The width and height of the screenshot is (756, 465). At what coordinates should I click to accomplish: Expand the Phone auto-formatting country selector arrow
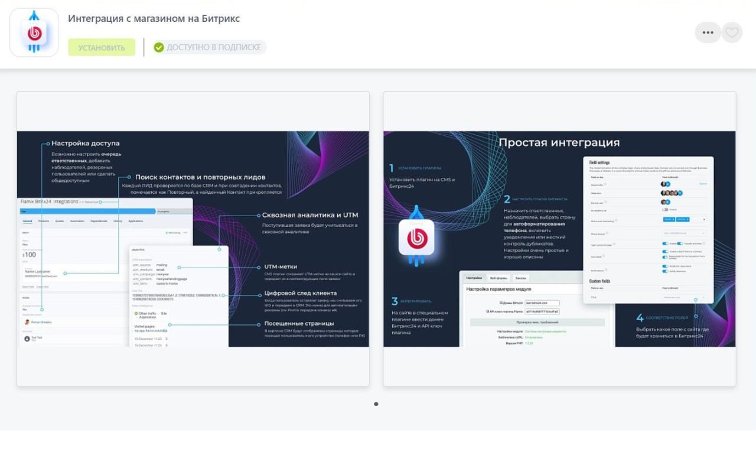pos(703,219)
